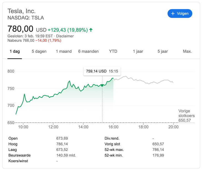Image resolution: width=202 pixels, height=171 pixels.
Task: Click the NASDAQ: TSLA ticker text
Action: (x=26, y=18)
